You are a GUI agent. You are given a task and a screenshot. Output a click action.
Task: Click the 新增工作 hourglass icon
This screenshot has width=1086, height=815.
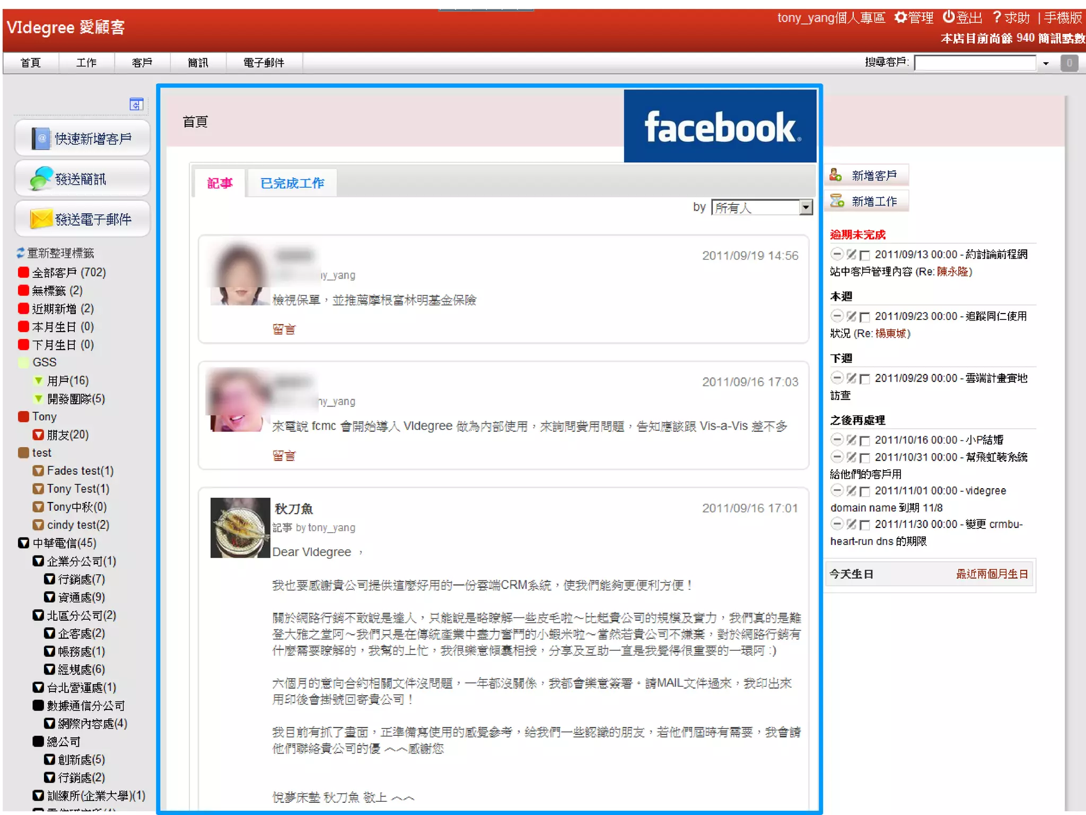pyautogui.click(x=837, y=201)
